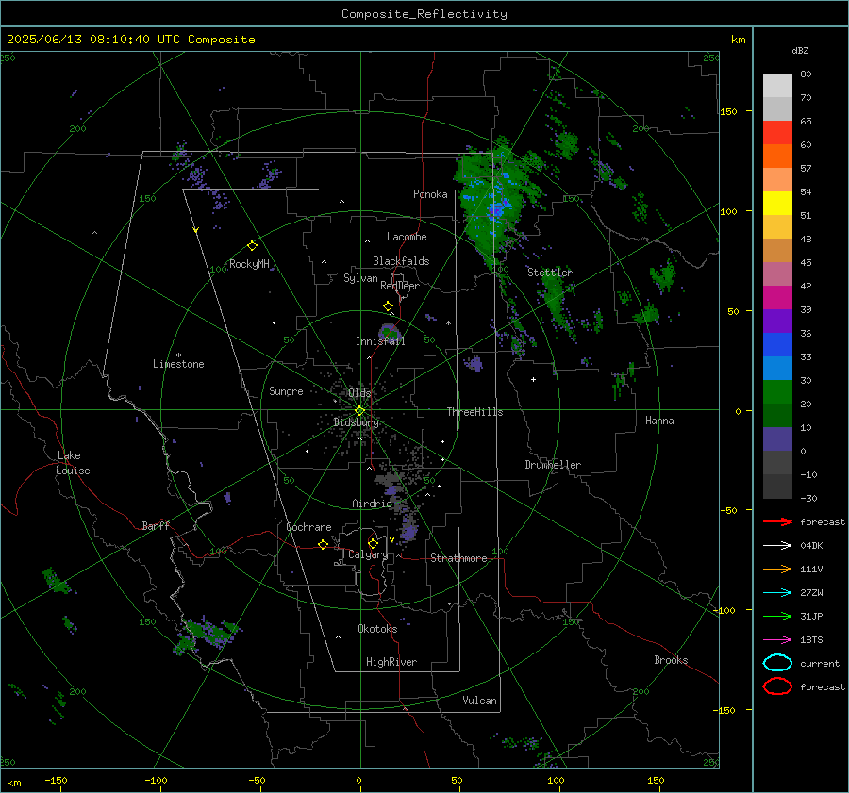The image size is (849, 793).
Task: Click the yellow diamond marker above the Calgary label
Action: 373,543
